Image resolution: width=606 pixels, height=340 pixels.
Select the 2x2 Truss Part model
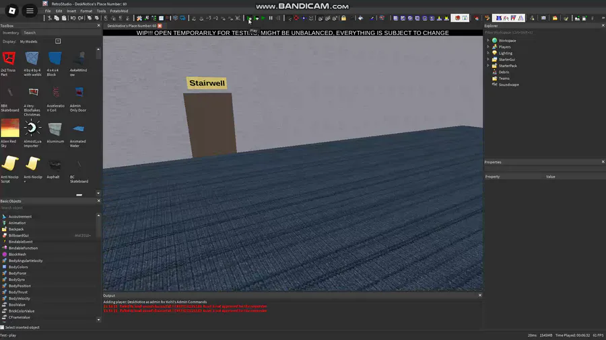point(9,63)
